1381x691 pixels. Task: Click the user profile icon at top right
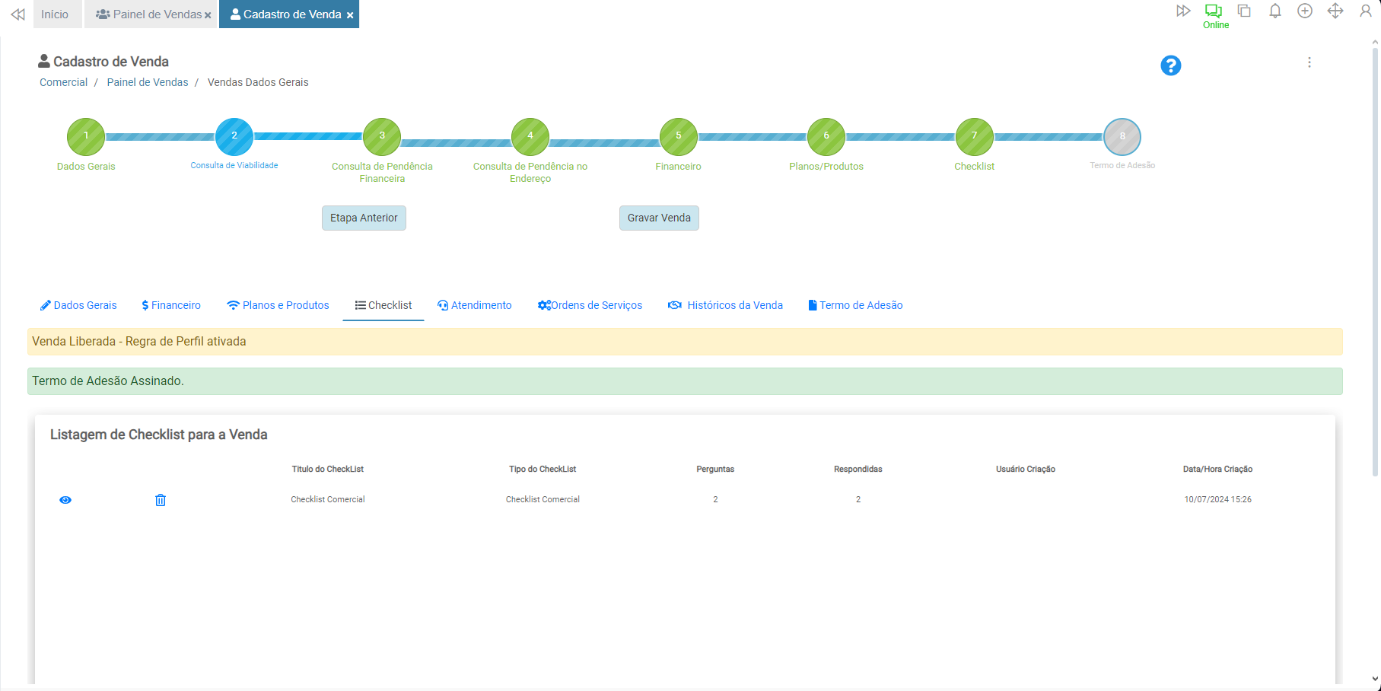click(x=1365, y=11)
